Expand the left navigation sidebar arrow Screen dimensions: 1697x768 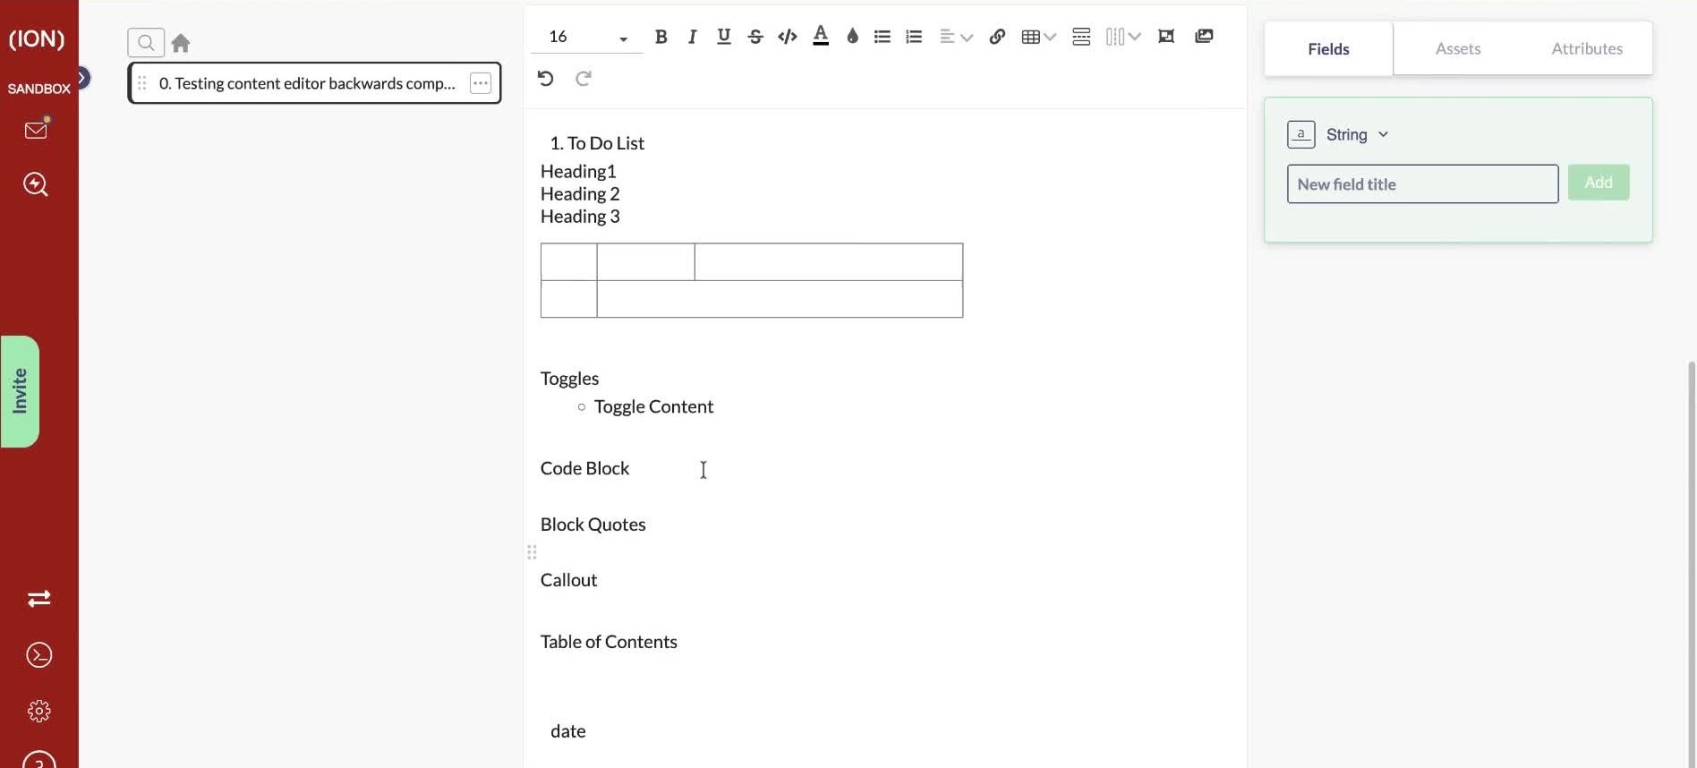pos(83,78)
